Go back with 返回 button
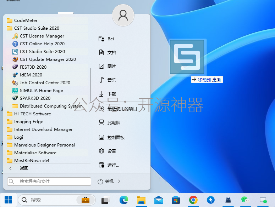275x207 pixels. pyautogui.click(x=19, y=168)
